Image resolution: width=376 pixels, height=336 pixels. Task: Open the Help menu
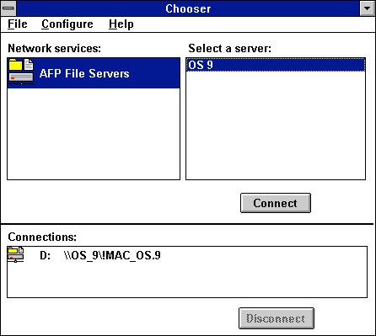click(x=121, y=24)
